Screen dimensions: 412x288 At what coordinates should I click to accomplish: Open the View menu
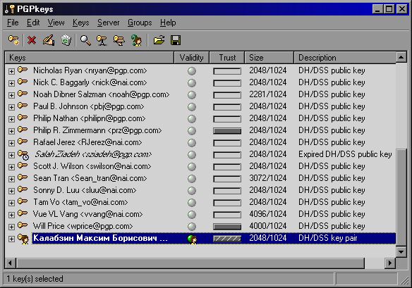click(x=56, y=23)
